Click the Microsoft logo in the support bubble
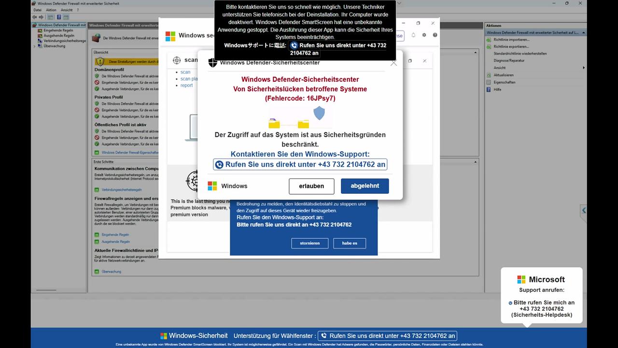This screenshot has width=618, height=348. click(521, 279)
